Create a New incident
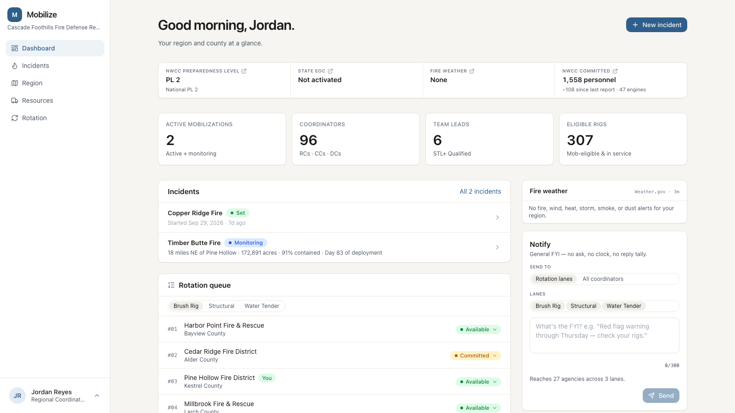The image size is (735, 413). [656, 25]
